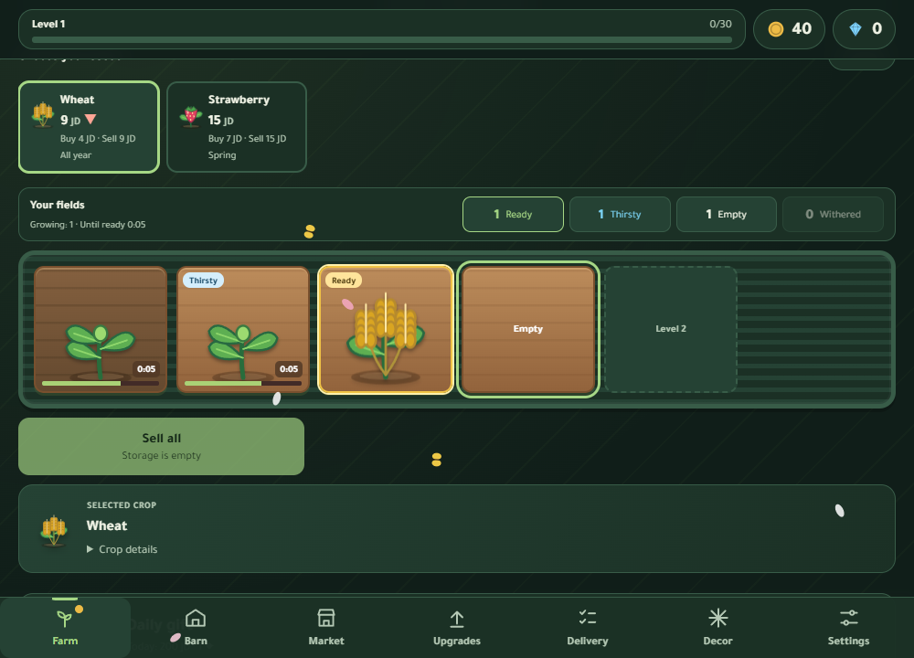Click the red price-drop arrow on Wheat
914x658 pixels.
pos(90,120)
